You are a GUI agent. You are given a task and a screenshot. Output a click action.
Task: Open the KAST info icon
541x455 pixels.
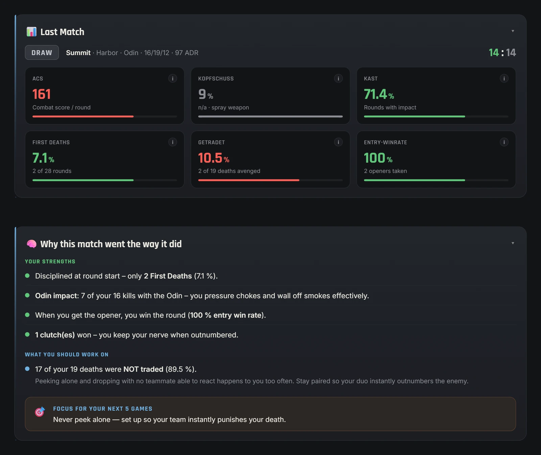[x=504, y=78]
